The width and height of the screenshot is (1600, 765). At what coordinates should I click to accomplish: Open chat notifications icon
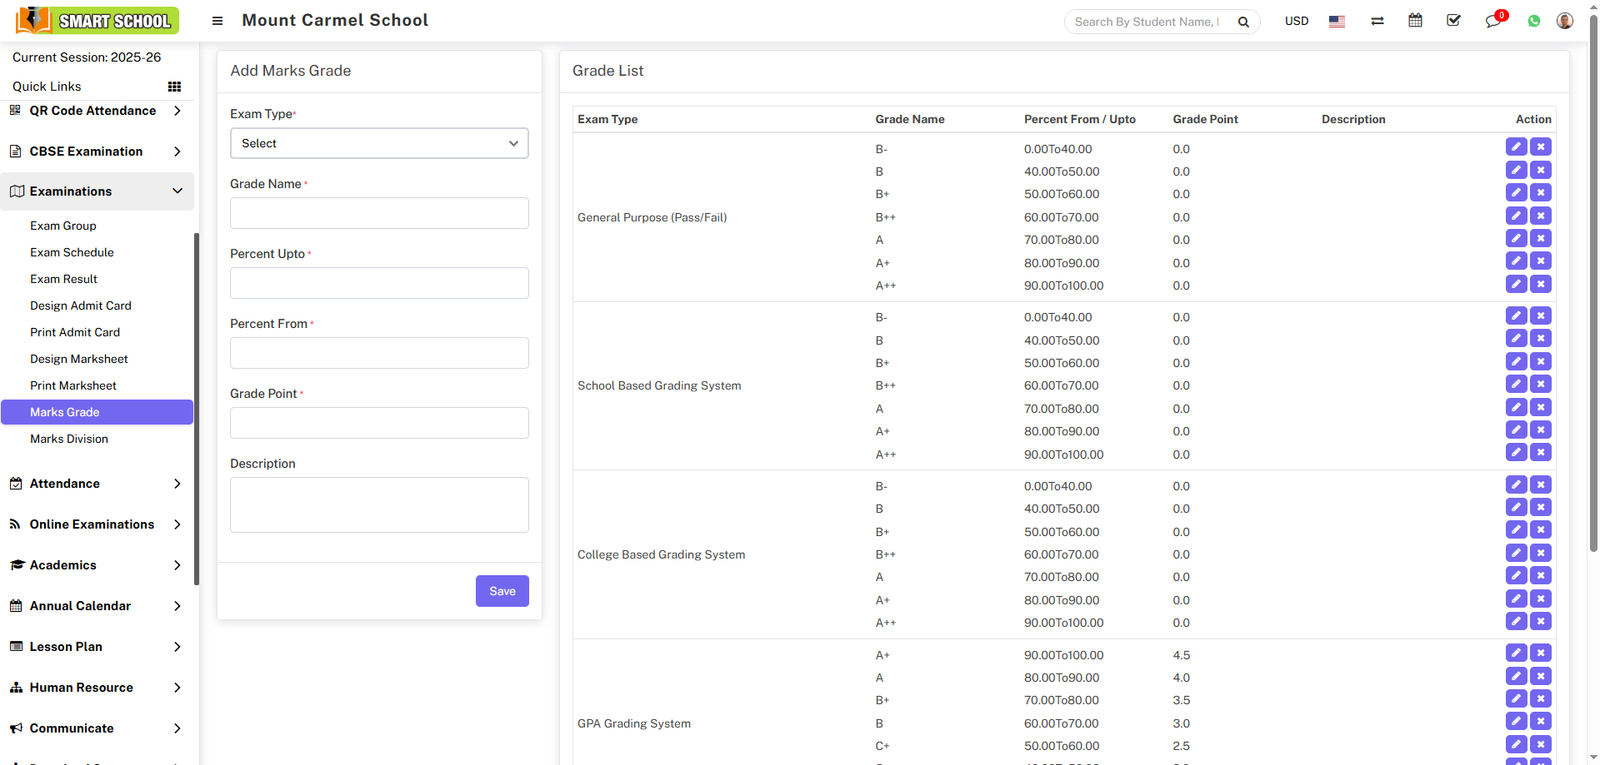coord(1492,22)
